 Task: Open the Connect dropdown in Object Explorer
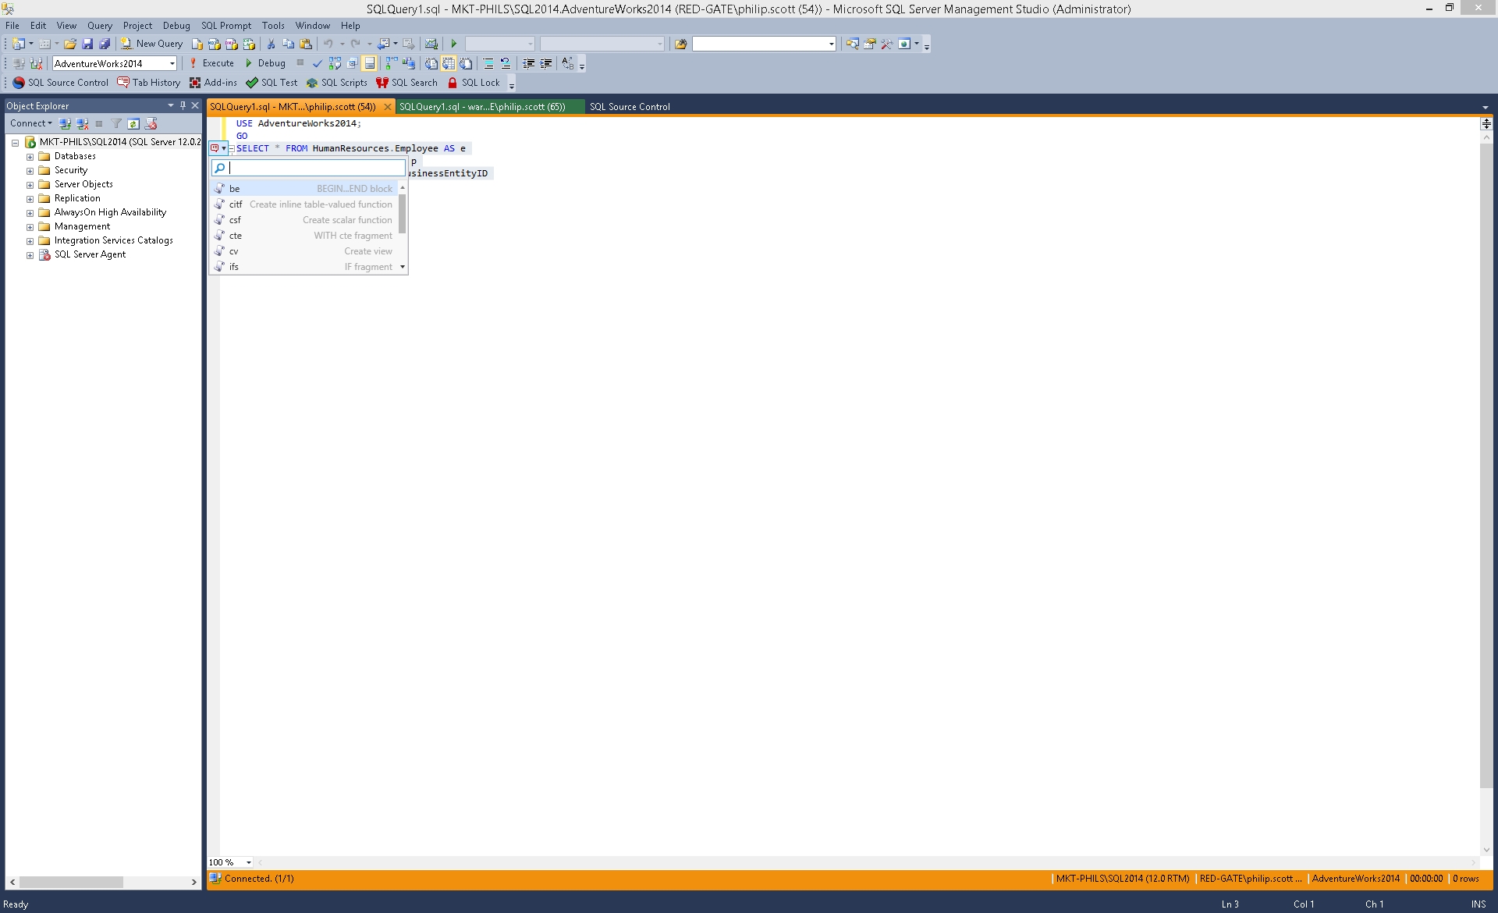point(31,123)
